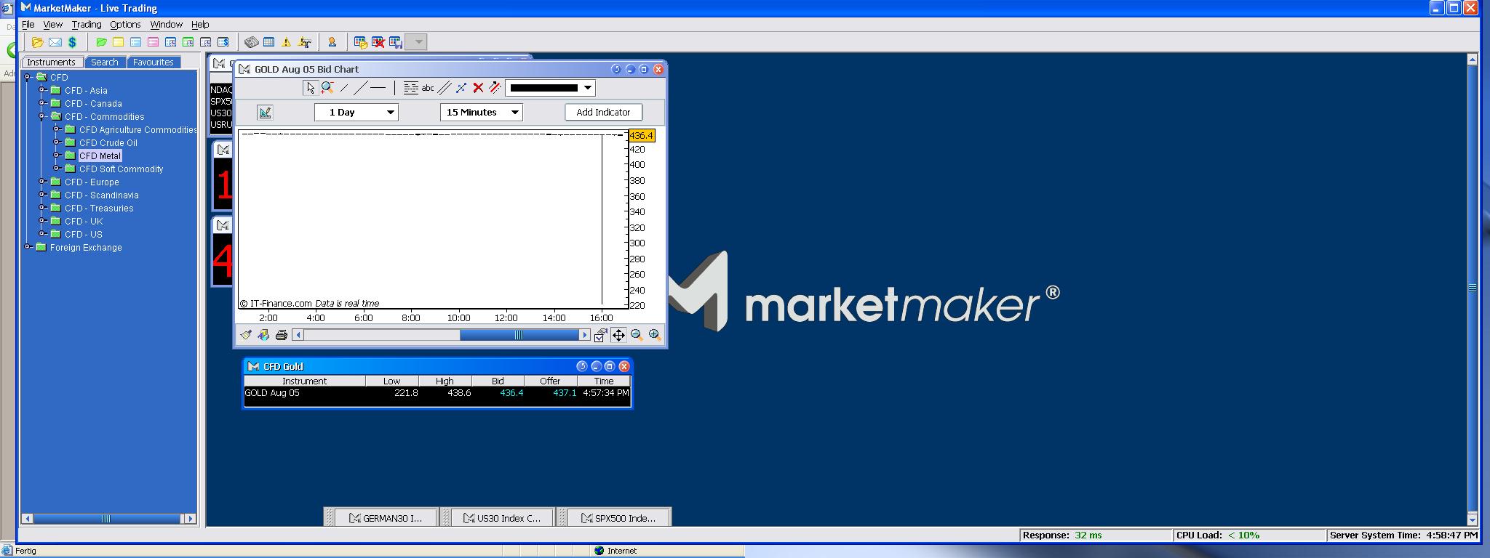The image size is (1490, 558).
Task: Expand the CFD Crude Oil tree node
Action: pos(57,142)
